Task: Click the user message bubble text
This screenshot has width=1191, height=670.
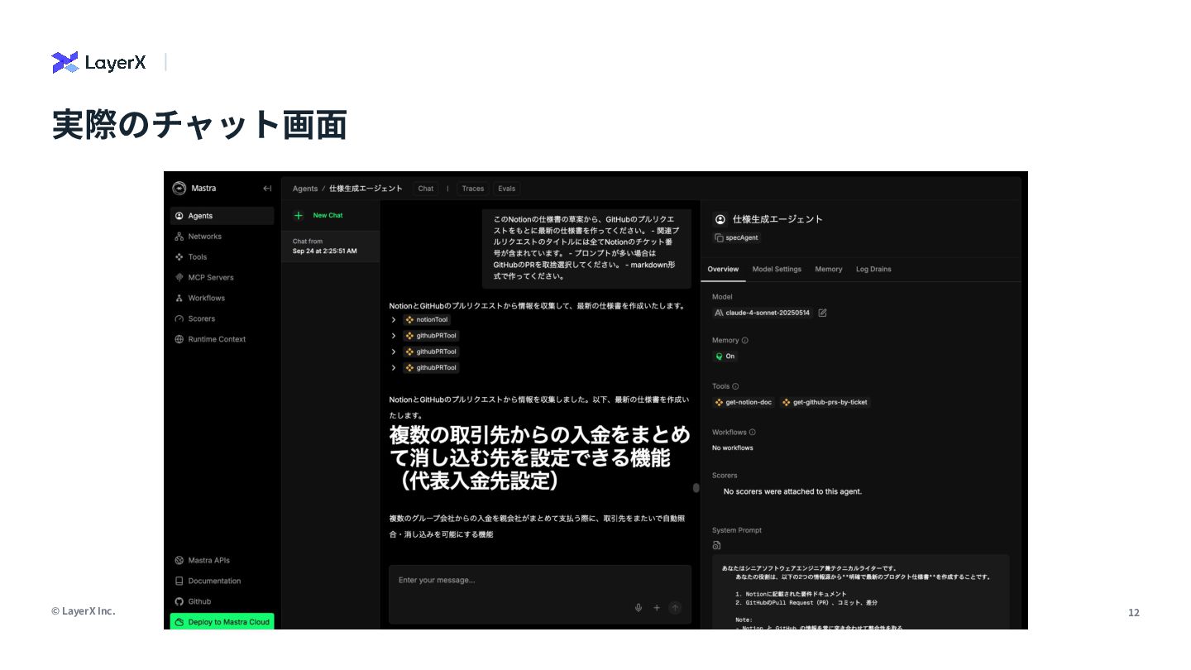Action: [586, 247]
